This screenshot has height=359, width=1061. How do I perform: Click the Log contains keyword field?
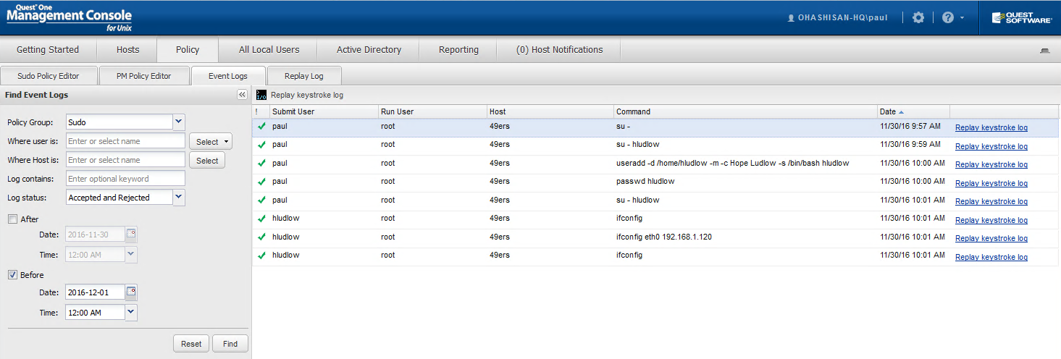point(125,179)
